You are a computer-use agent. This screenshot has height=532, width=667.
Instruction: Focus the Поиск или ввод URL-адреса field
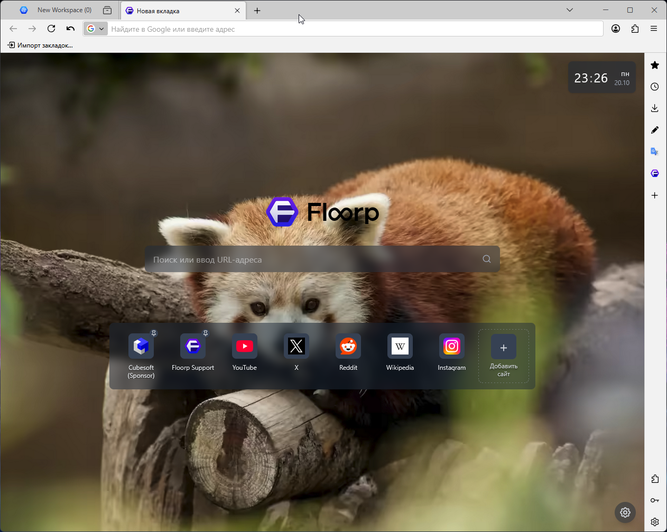coord(314,259)
